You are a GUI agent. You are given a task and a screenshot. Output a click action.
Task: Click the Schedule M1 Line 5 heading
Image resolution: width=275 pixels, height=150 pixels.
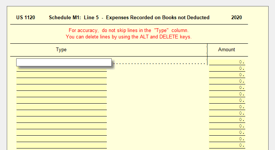tap(129, 18)
